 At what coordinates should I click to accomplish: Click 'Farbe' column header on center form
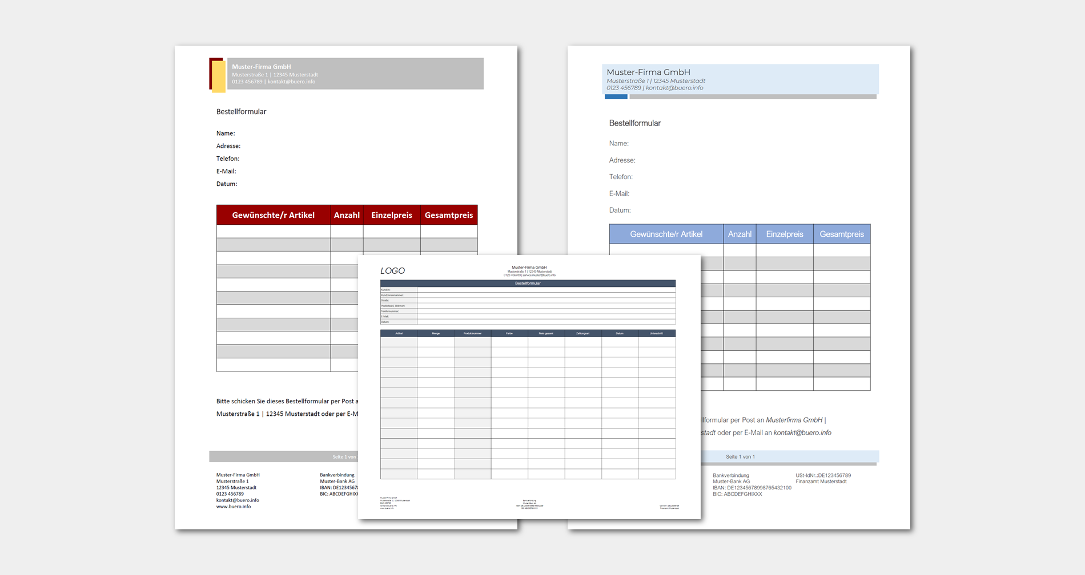[x=509, y=333]
